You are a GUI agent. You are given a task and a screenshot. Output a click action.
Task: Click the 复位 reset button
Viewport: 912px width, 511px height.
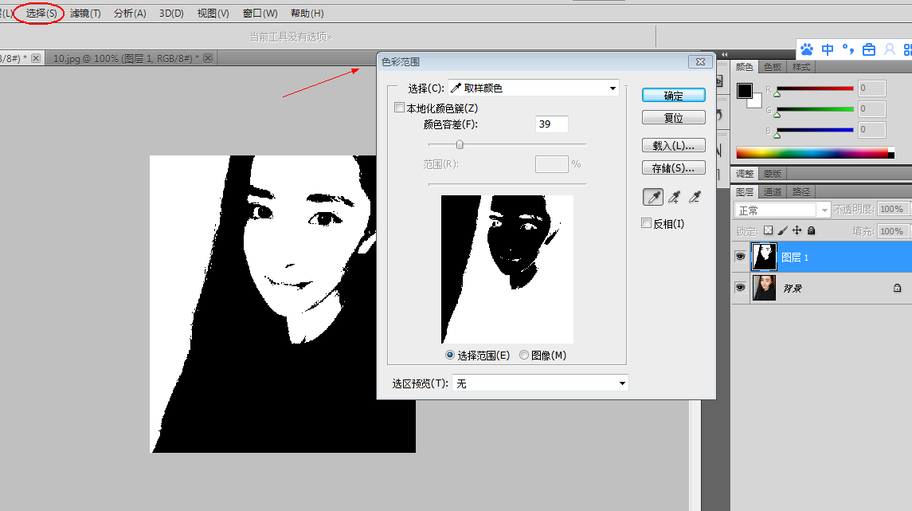coord(674,117)
